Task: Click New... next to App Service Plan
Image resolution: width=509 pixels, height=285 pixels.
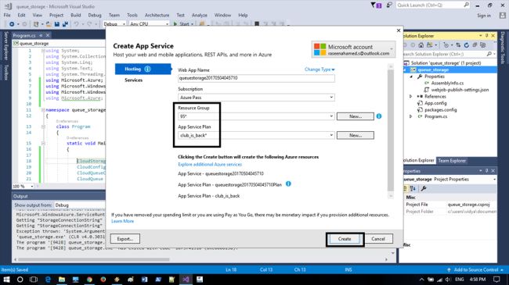Action: click(356, 135)
